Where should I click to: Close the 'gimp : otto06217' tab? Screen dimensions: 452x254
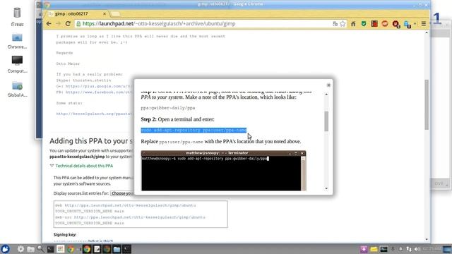[105, 14]
